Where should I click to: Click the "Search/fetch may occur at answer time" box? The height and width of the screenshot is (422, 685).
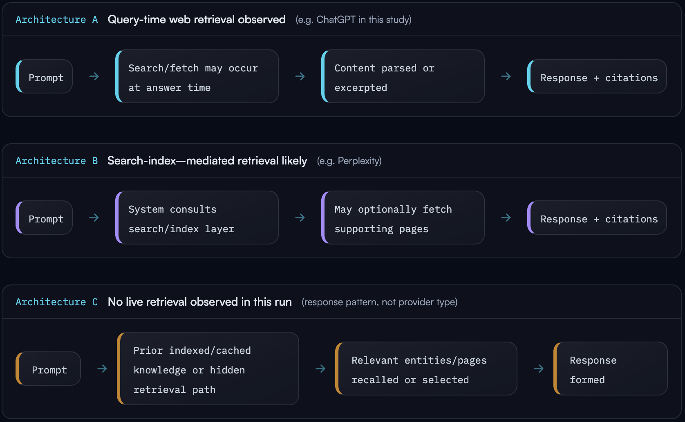point(197,77)
